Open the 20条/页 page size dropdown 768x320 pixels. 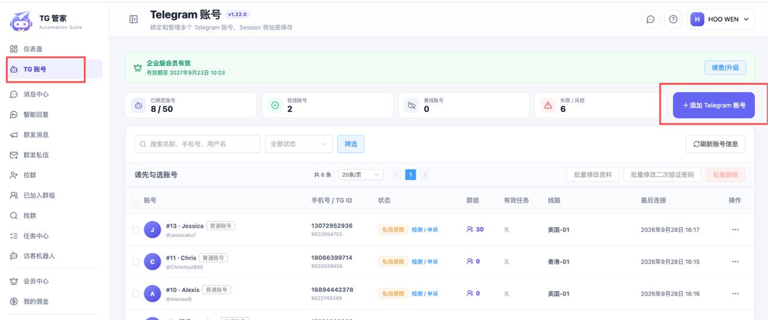[x=361, y=174]
